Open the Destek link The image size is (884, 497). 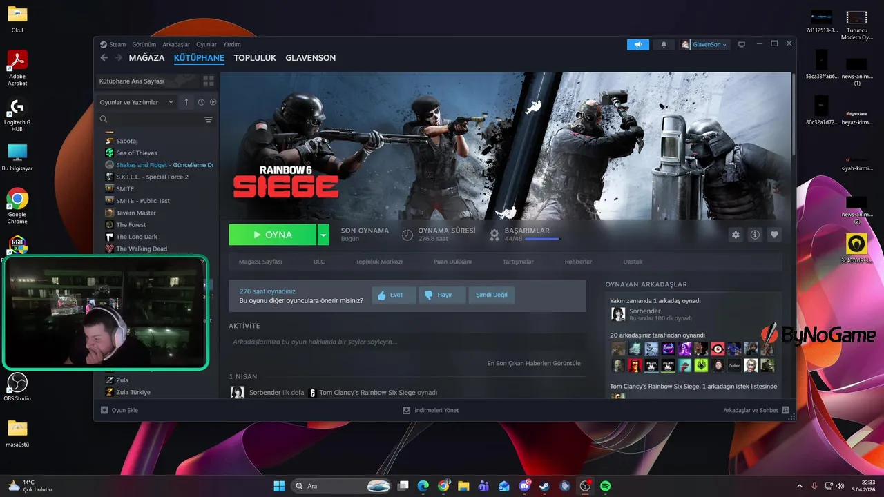tap(633, 262)
